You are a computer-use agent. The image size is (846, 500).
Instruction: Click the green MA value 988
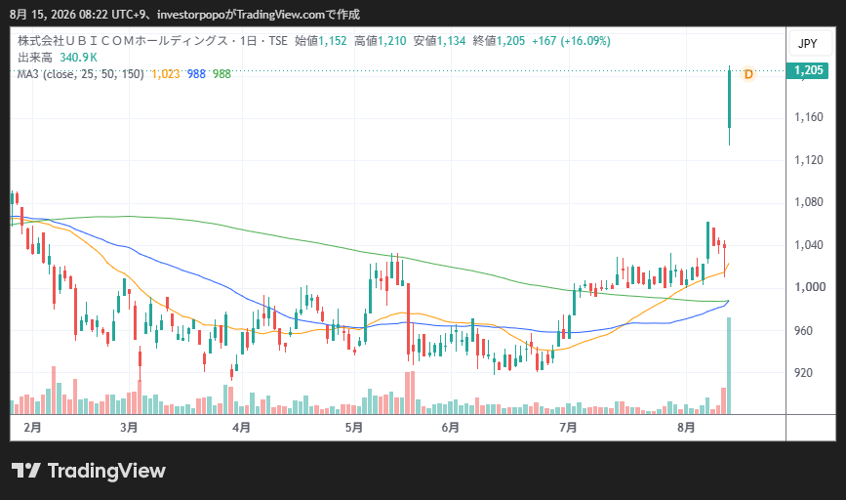[222, 74]
